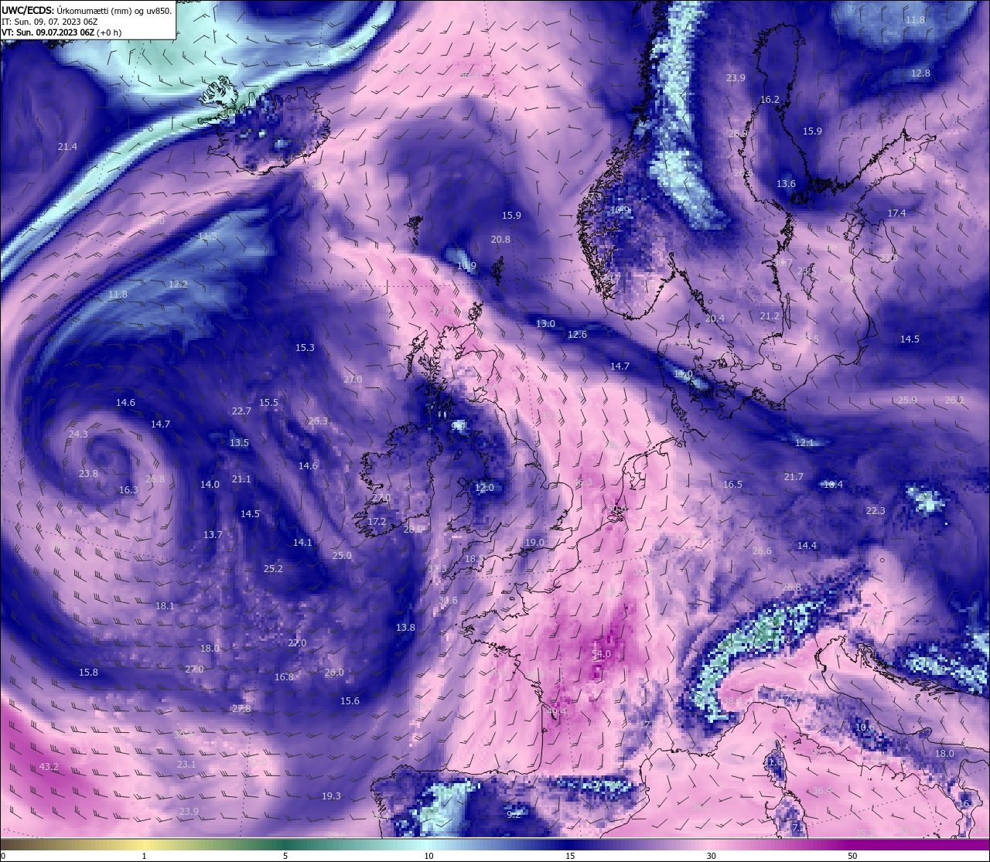Click the 23.8 value label
Viewport: 990px width, 862px height.
point(88,474)
